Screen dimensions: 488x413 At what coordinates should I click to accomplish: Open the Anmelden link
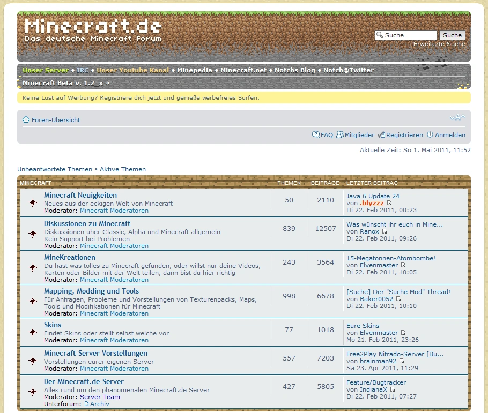450,135
